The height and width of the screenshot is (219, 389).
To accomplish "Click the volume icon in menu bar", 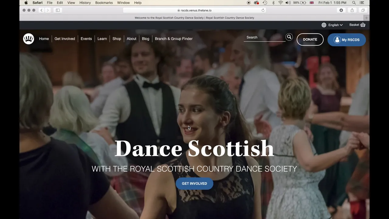I will 288,3.
